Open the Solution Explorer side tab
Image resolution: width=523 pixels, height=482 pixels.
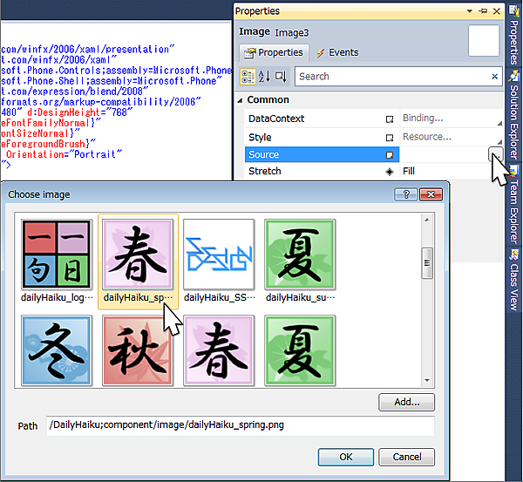click(x=514, y=115)
